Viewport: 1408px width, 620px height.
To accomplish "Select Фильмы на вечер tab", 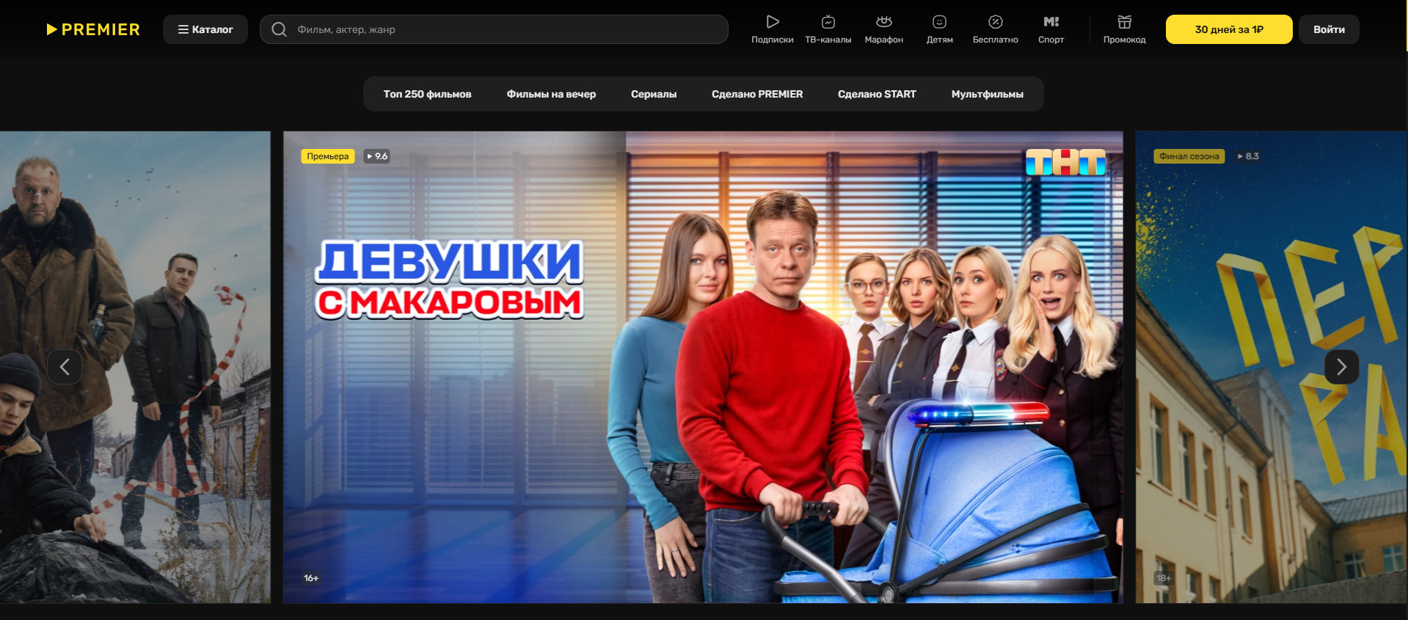I will [x=551, y=94].
